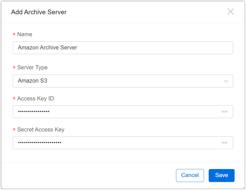Click the asterisk beside Access Key ID
The image size is (246, 190).
tap(14, 98)
